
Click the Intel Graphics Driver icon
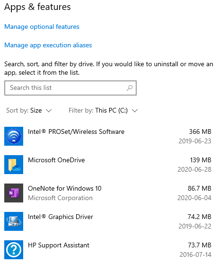[14, 221]
